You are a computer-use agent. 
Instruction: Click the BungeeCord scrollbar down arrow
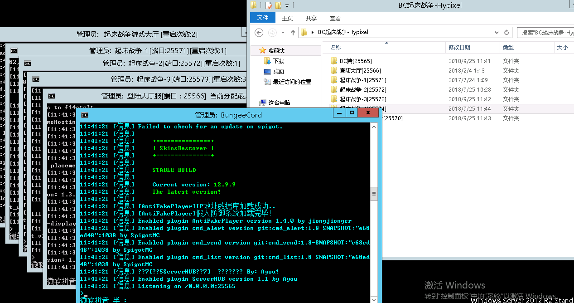[374, 299]
